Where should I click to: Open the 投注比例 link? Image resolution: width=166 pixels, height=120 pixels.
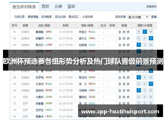(x=60, y=17)
